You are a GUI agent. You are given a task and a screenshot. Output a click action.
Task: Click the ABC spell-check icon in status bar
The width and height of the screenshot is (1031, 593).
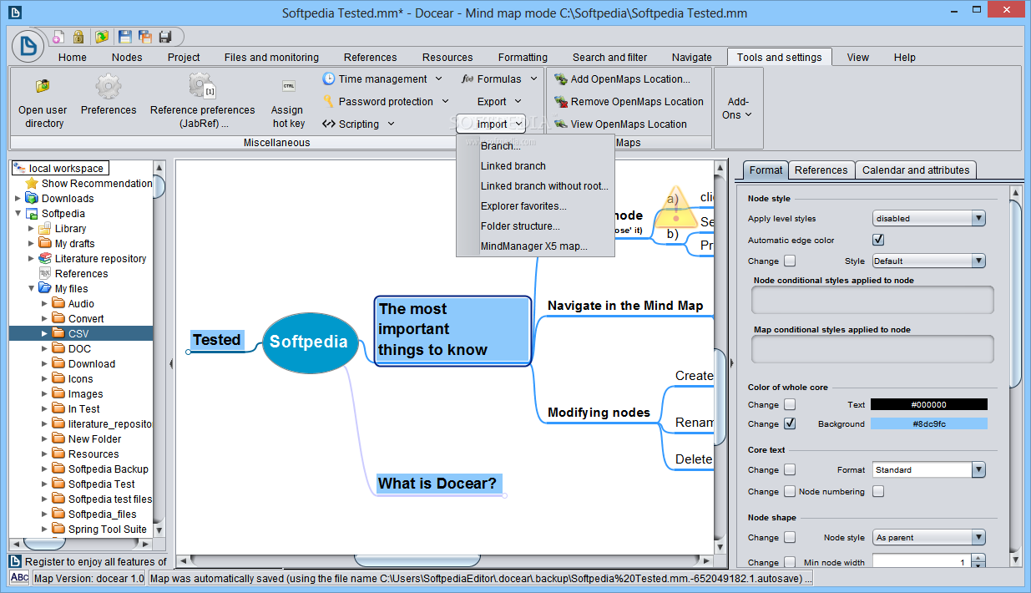[19, 578]
